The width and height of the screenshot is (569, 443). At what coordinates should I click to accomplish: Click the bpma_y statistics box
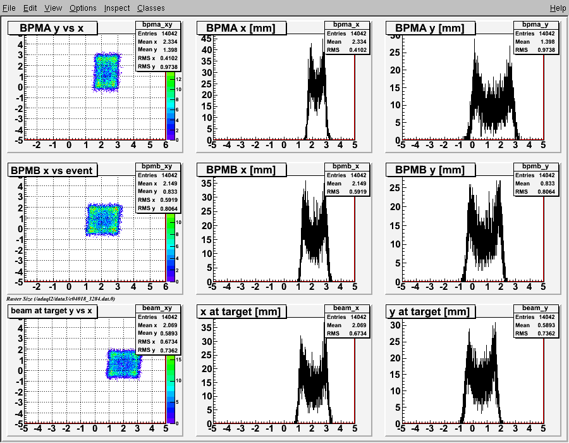(536, 38)
